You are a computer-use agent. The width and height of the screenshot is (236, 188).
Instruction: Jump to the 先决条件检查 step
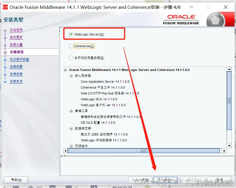[x=19, y=60]
